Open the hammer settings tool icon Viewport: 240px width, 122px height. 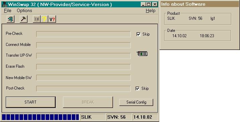tap(23, 19)
